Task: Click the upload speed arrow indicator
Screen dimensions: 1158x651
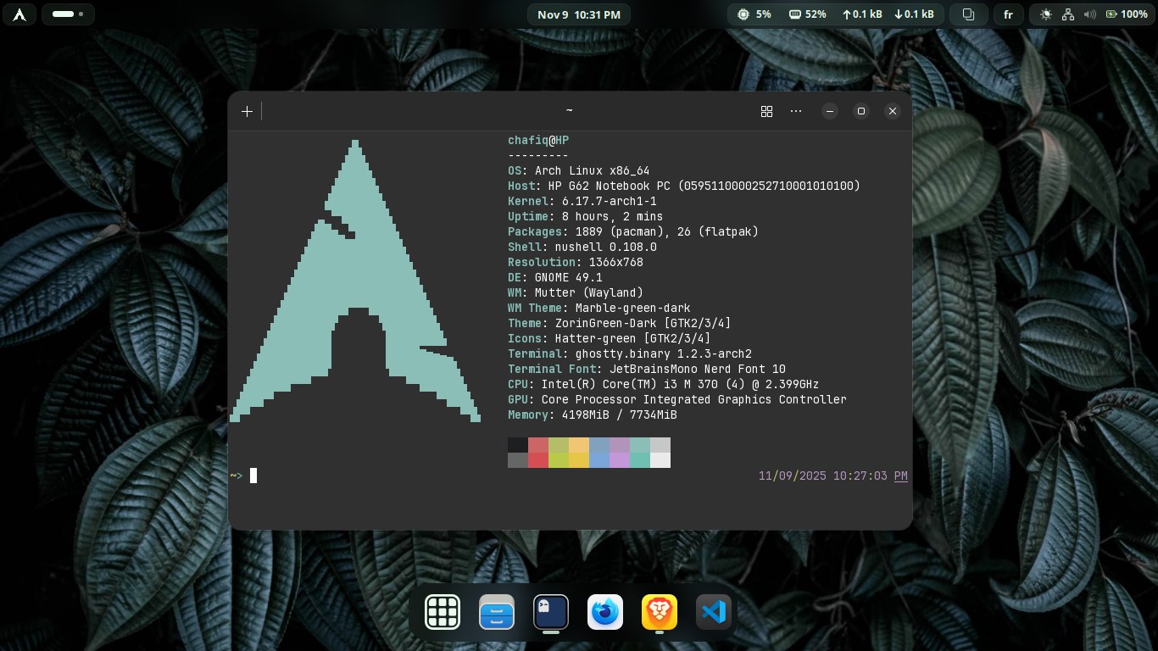Action: pos(861,14)
